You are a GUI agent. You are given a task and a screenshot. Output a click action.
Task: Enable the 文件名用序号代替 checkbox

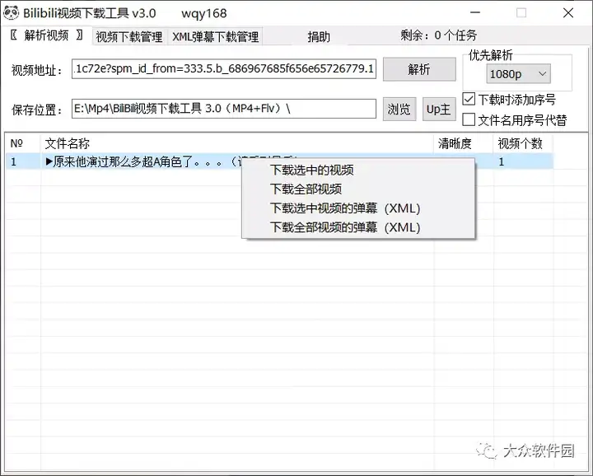pyautogui.click(x=469, y=120)
